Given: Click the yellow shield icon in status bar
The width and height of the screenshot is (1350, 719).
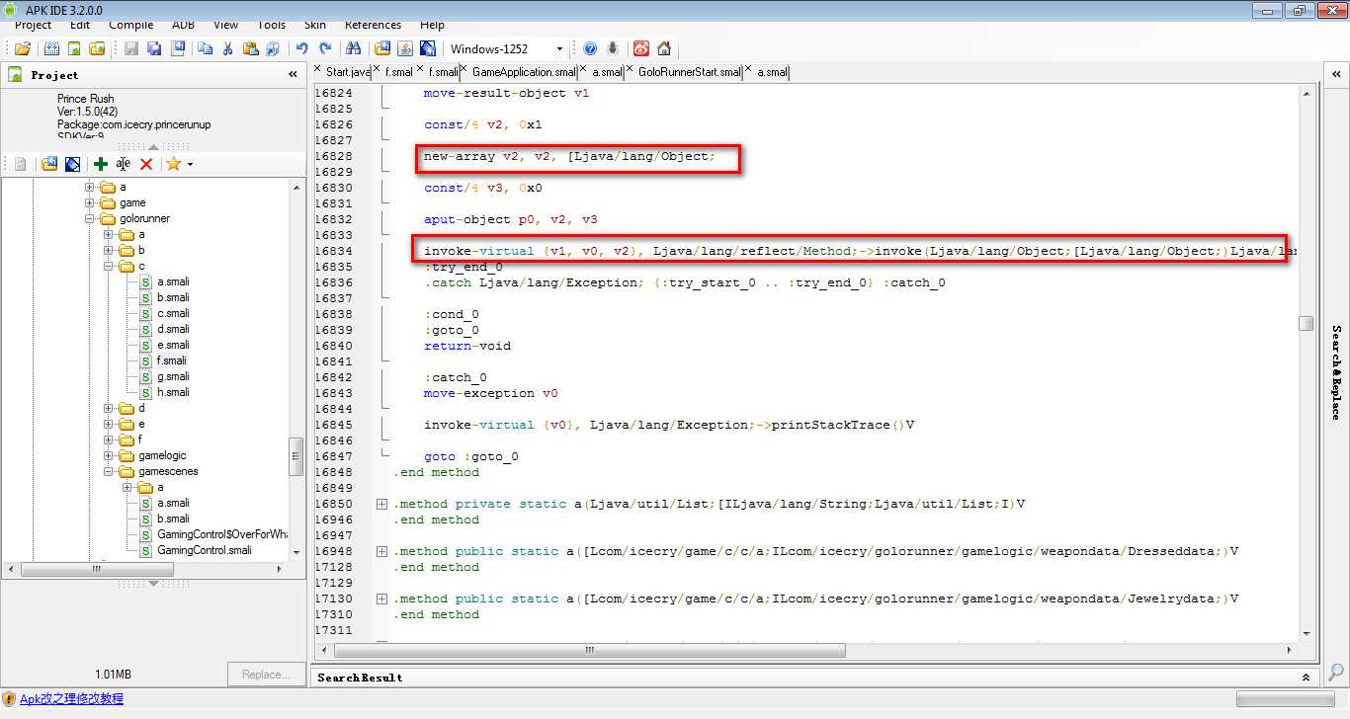Looking at the screenshot, I should coord(9,698).
